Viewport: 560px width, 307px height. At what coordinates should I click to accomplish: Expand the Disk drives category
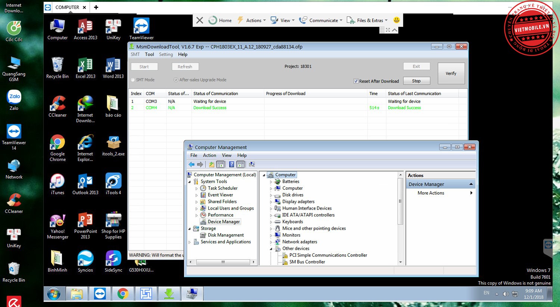point(271,195)
